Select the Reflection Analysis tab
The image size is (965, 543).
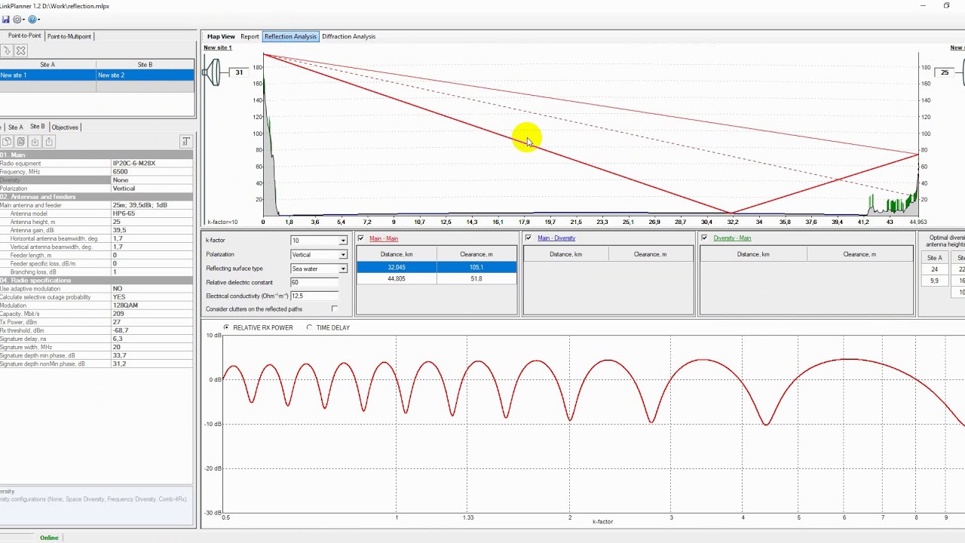[x=290, y=36]
